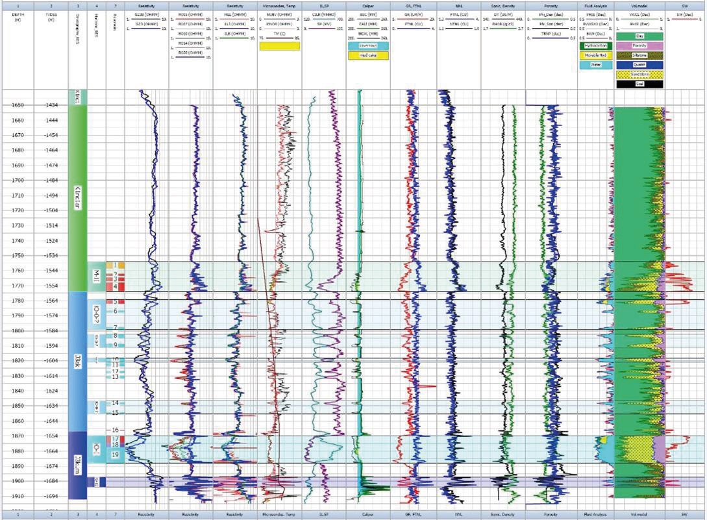Viewport: 707px width, 520px height.
Task: Choose the dark blue Quartz swatch
Action: point(639,64)
